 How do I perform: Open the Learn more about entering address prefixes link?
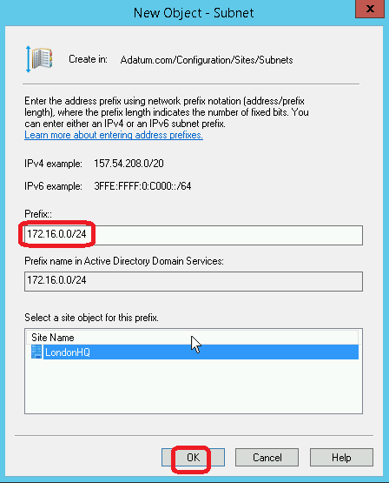click(114, 135)
